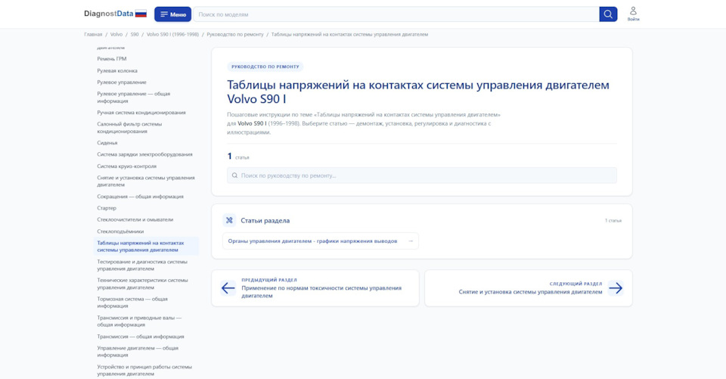Screen dimensions: 726x379
Task: Select Рулевое управление sidebar item
Action: pyautogui.click(x=122, y=82)
